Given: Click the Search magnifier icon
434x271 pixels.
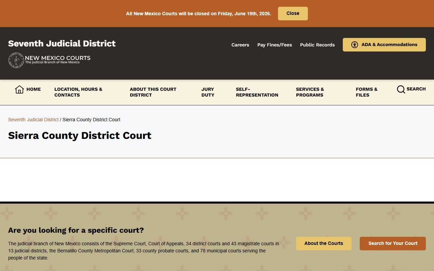Looking at the screenshot, I should tap(401, 89).
